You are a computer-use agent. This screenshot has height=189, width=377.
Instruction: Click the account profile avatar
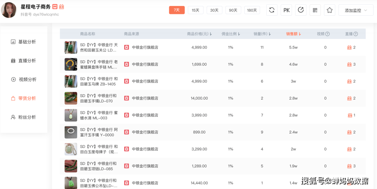coord(9,10)
